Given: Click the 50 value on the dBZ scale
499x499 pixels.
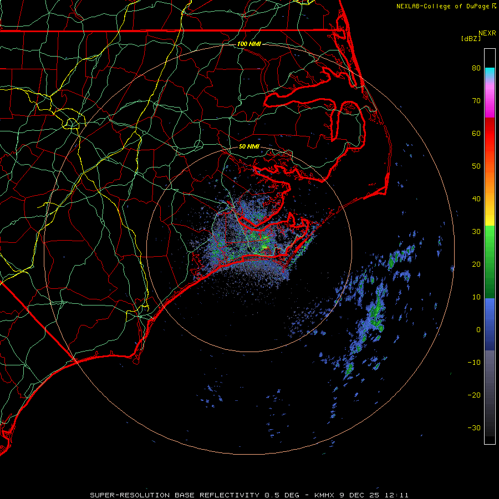Looking at the screenshot, I should pyautogui.click(x=476, y=166).
